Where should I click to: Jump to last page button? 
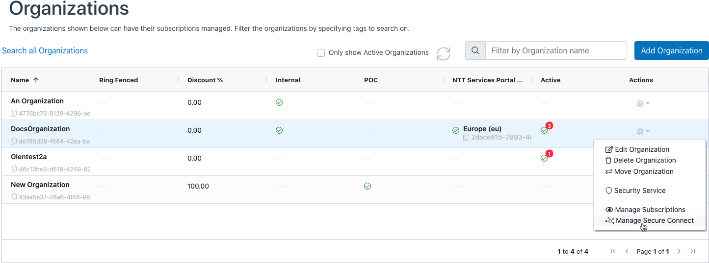click(693, 251)
